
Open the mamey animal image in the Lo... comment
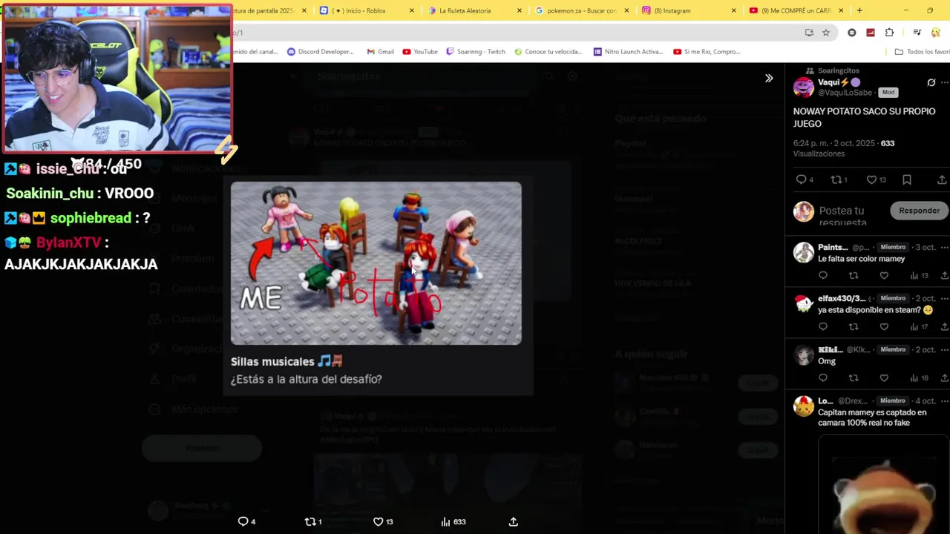coord(883,486)
